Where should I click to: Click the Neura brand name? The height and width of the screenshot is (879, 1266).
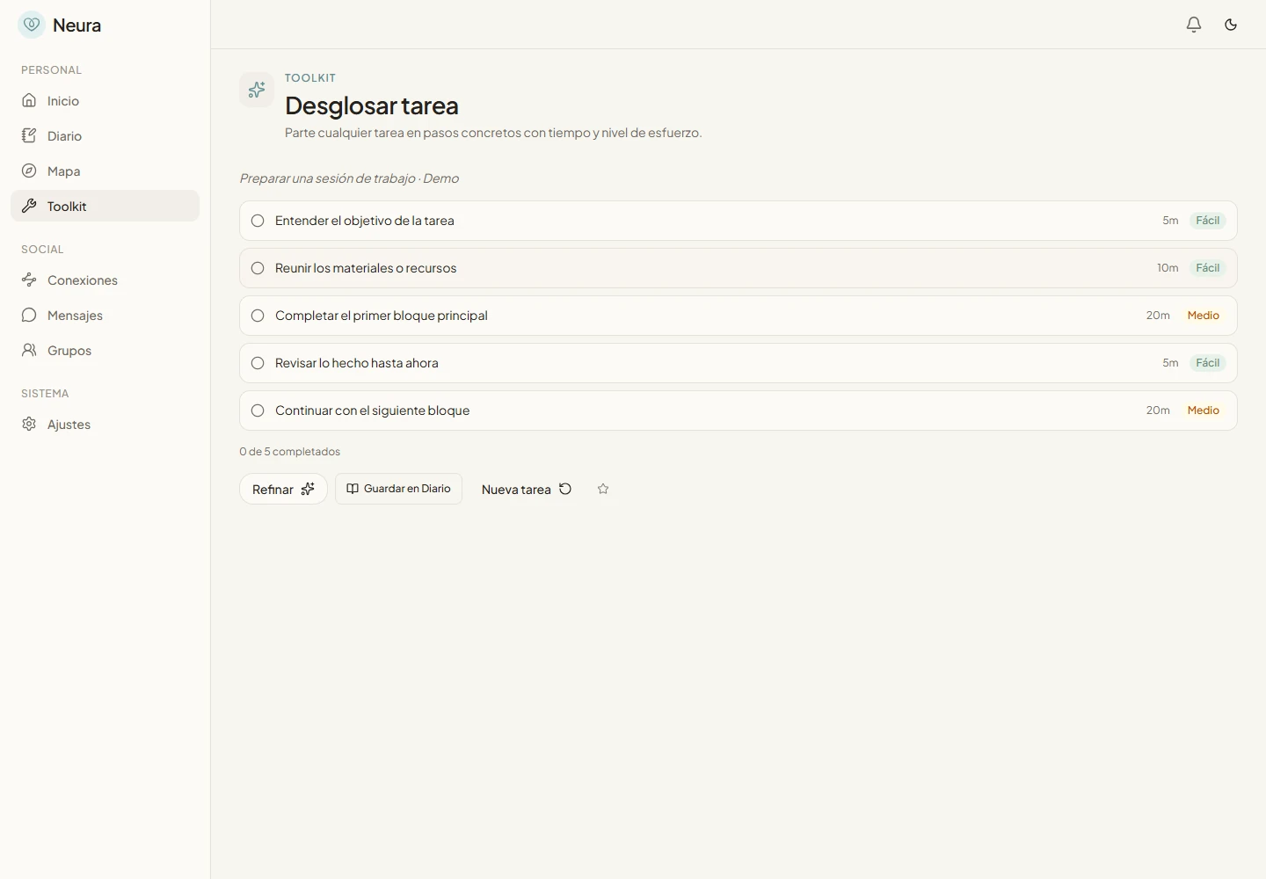77,25
